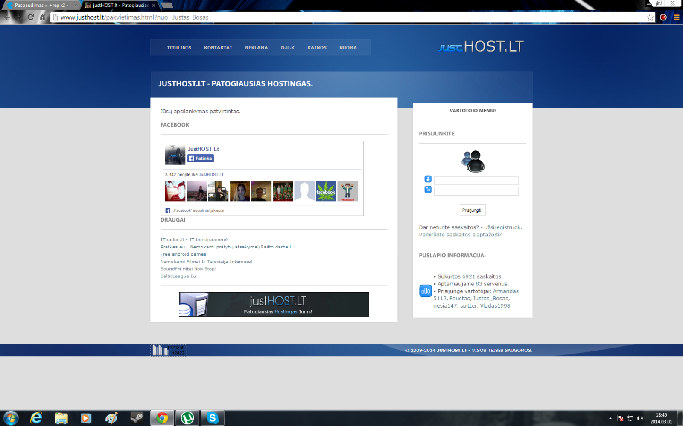Click the Facebook Patinka like button
Screen dimensions: 683x426
201,158
